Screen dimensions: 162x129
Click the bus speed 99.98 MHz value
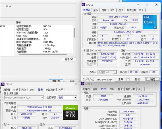coord(107,61)
